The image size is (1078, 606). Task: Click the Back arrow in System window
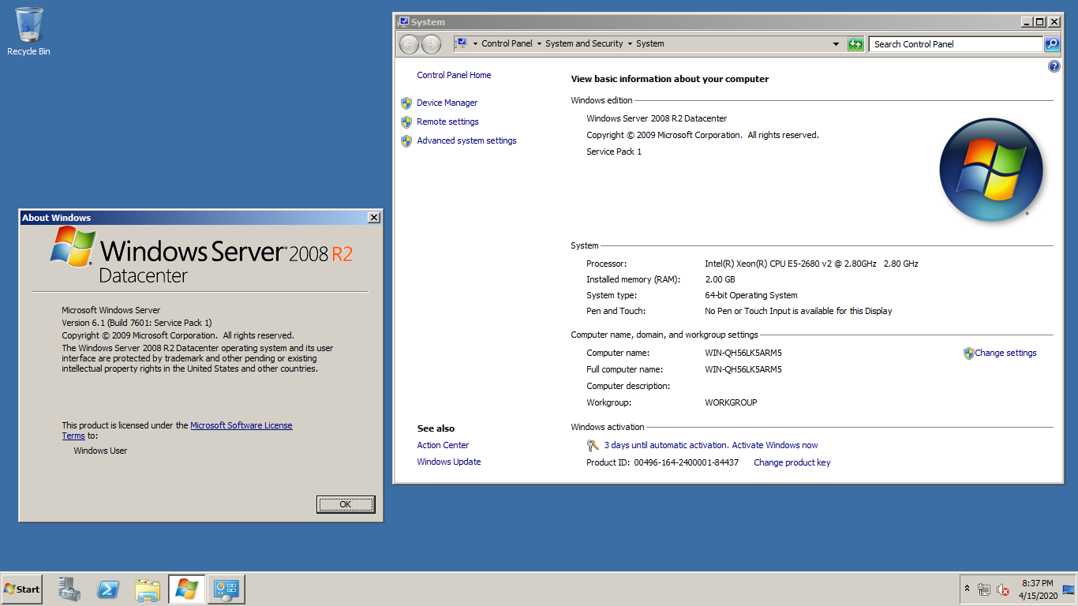click(x=409, y=44)
